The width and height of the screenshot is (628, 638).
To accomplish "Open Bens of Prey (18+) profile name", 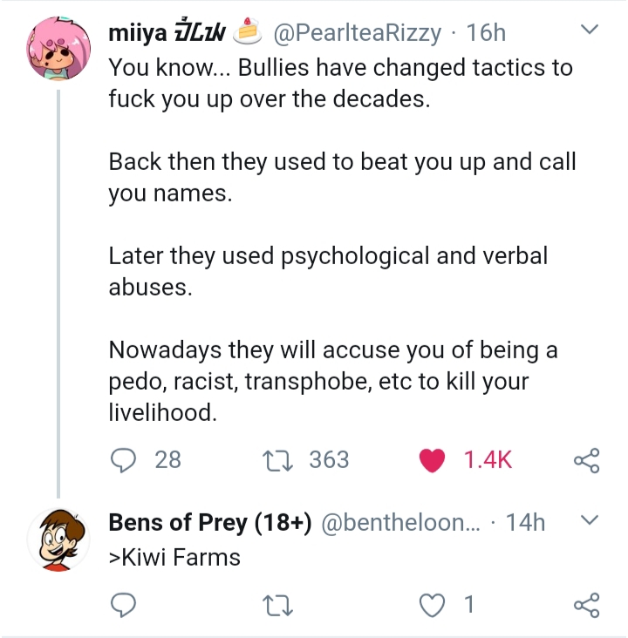I will [210, 522].
